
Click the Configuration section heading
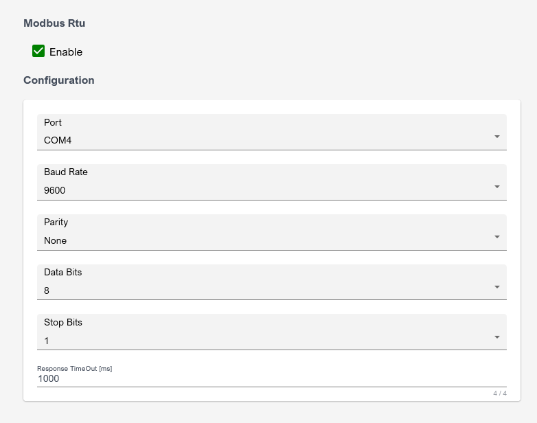click(58, 80)
